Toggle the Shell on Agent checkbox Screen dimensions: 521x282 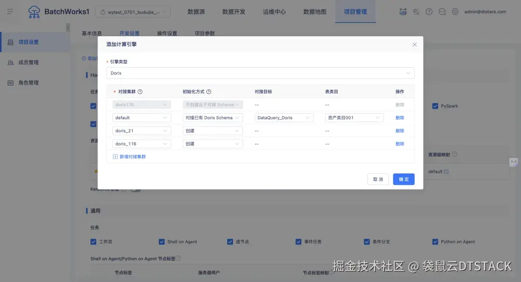pyautogui.click(x=162, y=241)
